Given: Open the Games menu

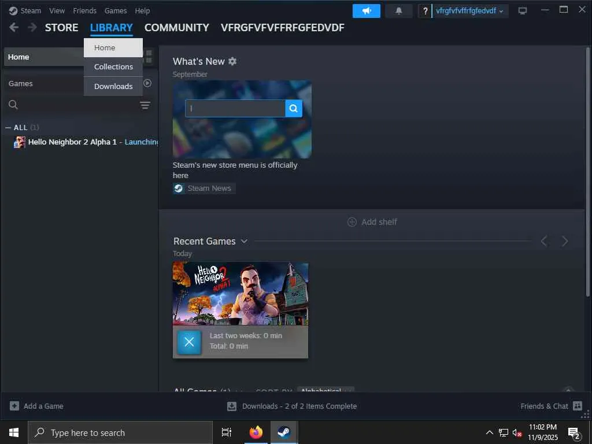Looking at the screenshot, I should tap(116, 10).
